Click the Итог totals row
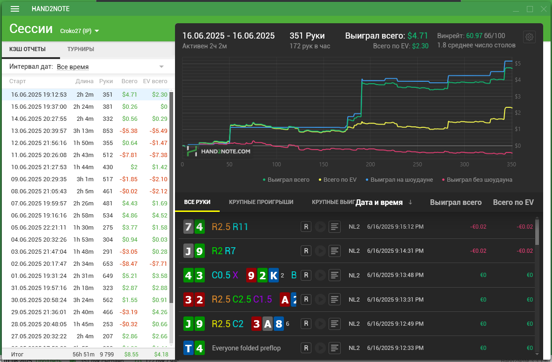552x362 pixels. [x=88, y=354]
